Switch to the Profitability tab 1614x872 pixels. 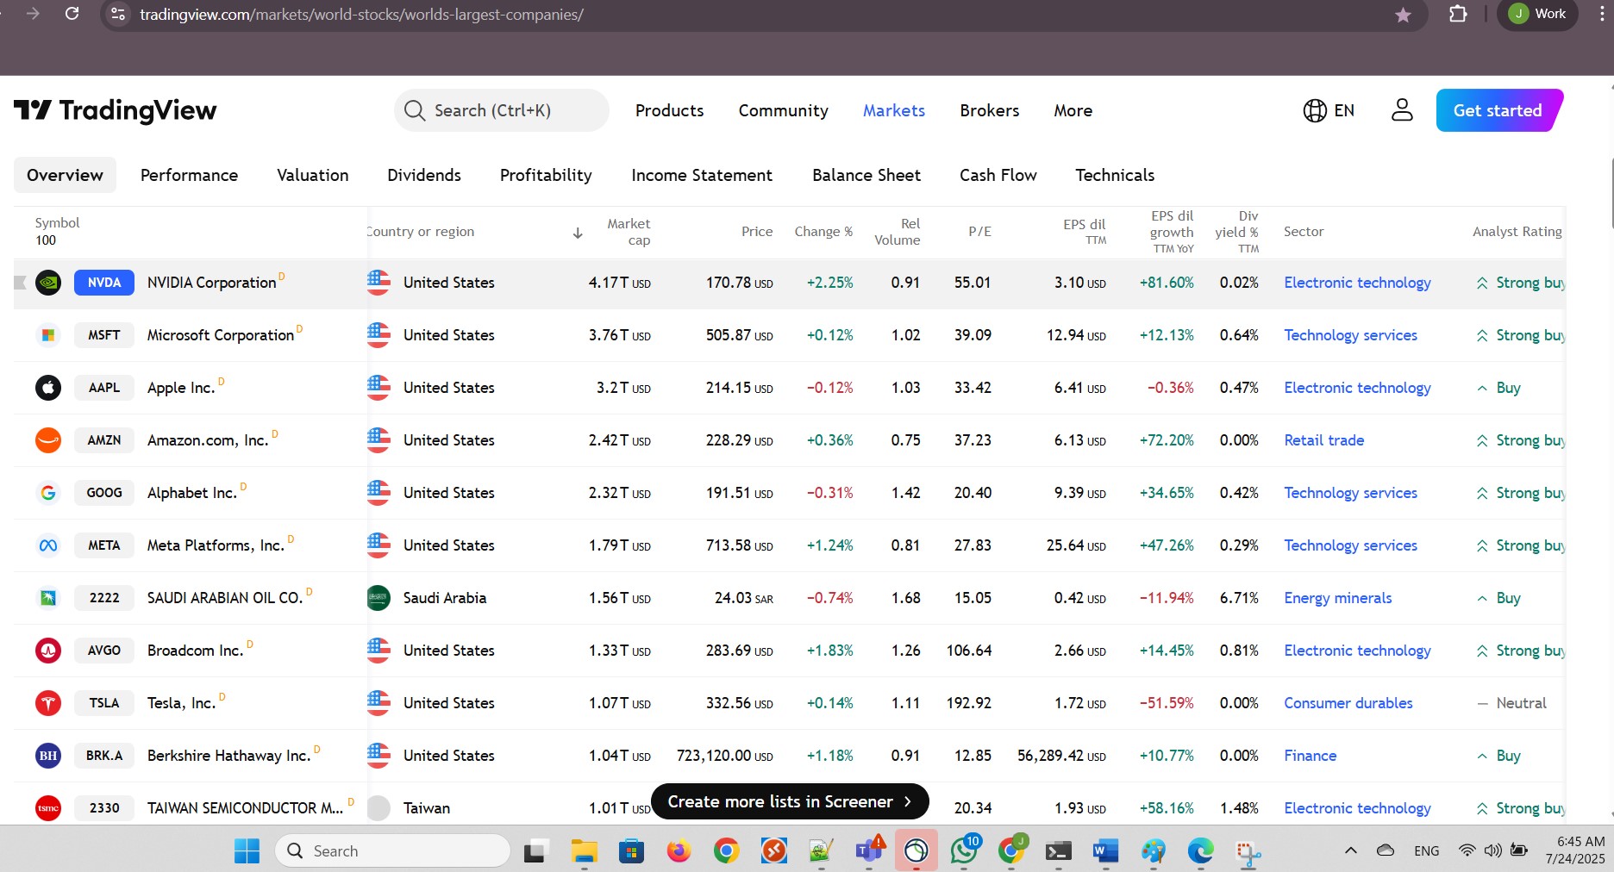point(546,175)
